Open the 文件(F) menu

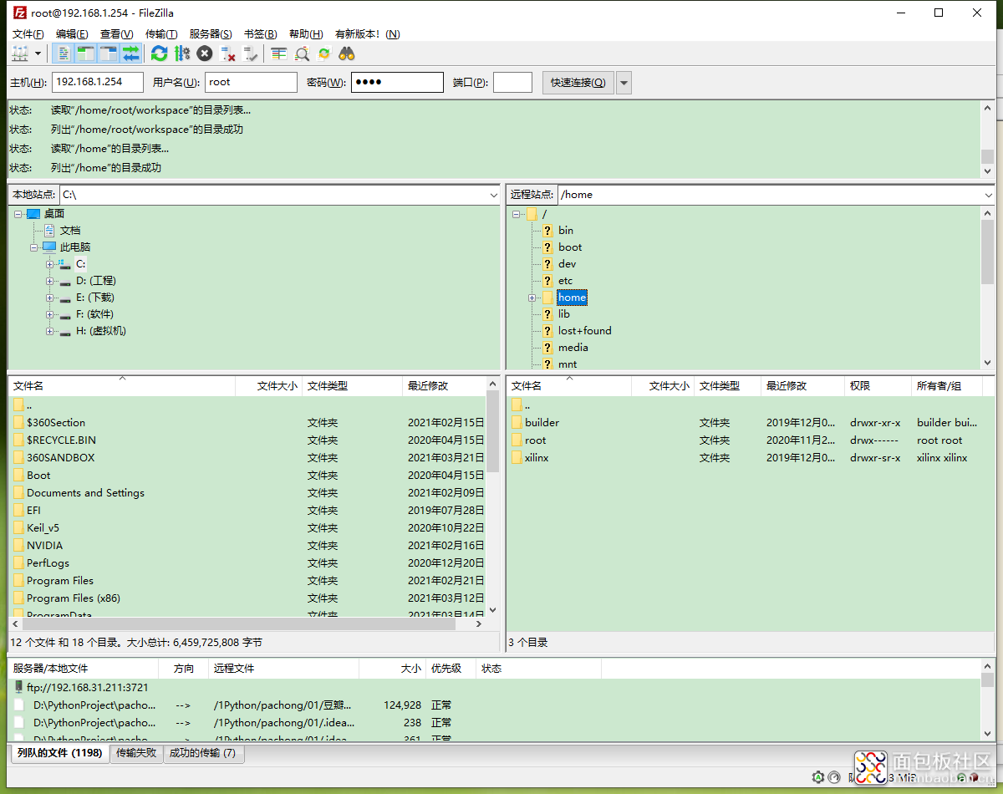tap(28, 34)
